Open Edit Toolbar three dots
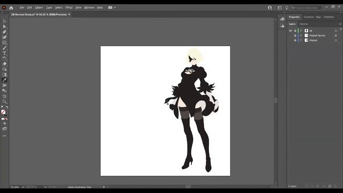This screenshot has height=193, width=343. [x=4, y=136]
